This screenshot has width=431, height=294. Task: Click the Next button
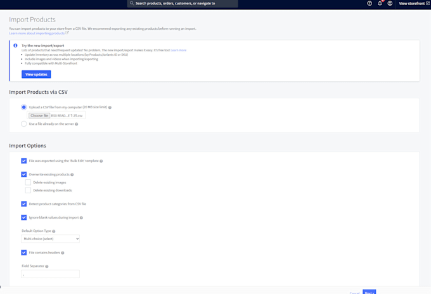(x=369, y=293)
